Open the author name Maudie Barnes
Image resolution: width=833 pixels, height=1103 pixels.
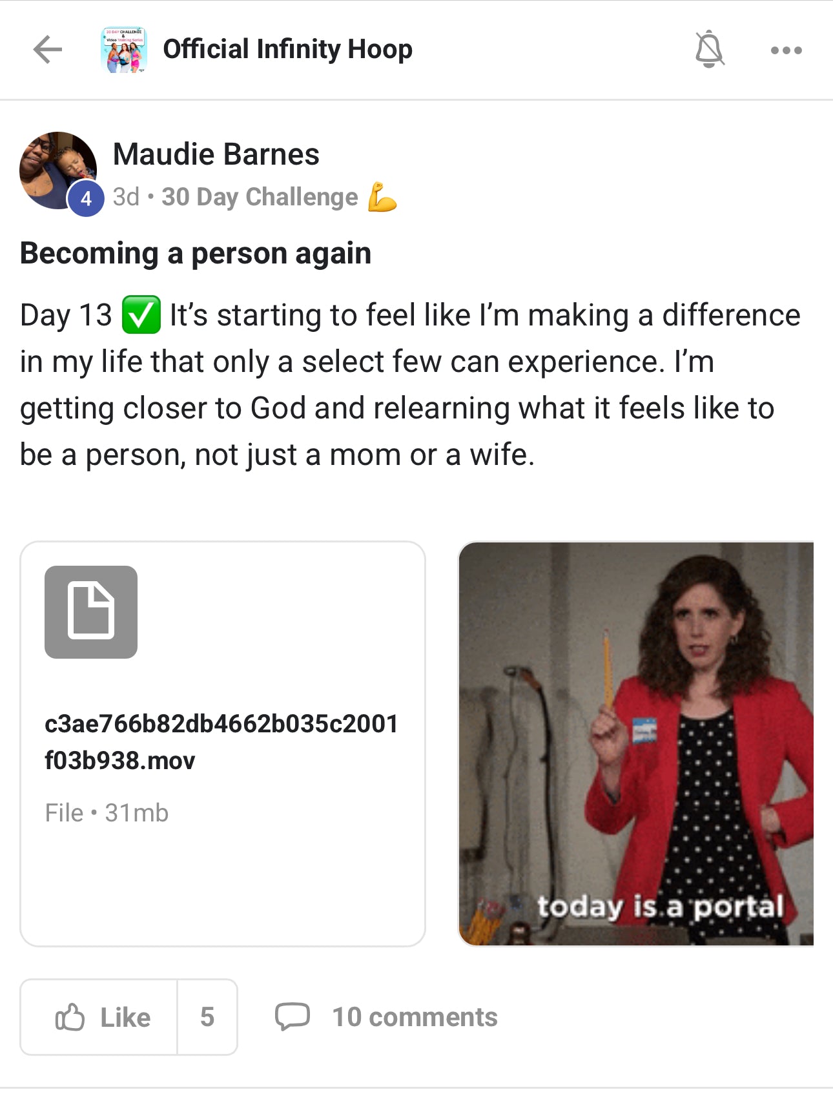[216, 154]
